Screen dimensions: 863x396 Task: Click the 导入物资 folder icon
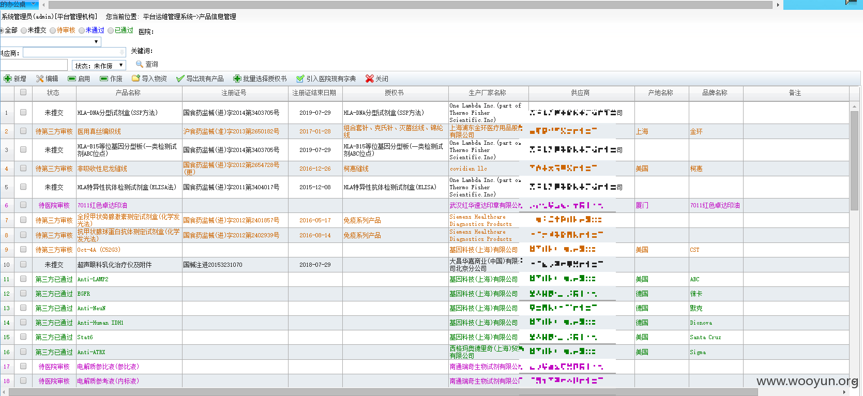(136, 79)
